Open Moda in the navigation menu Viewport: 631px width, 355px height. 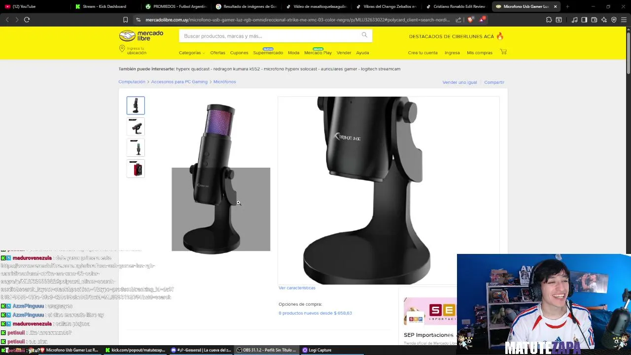tap(293, 53)
